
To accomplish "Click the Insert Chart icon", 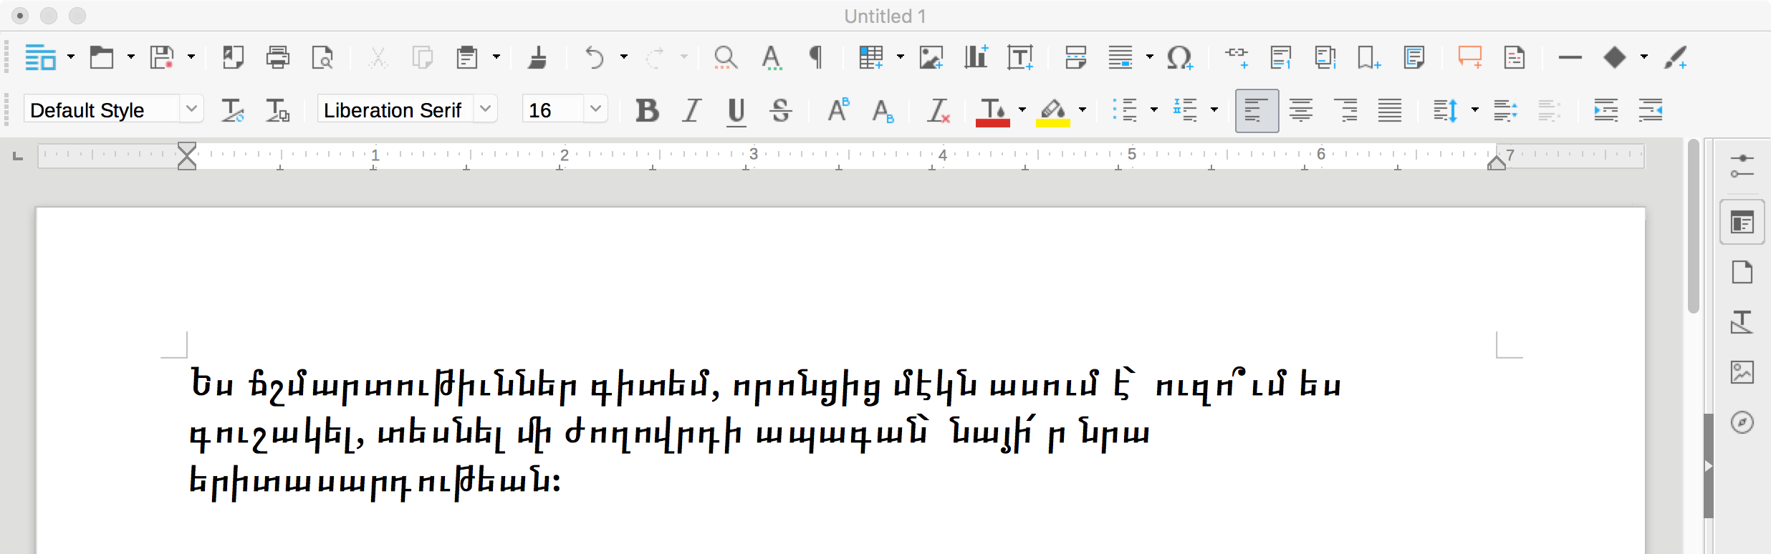I will (975, 57).
